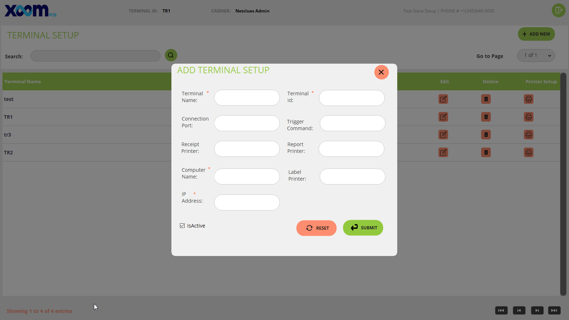
Task: Click the search magnifier icon
Action: 171,55
